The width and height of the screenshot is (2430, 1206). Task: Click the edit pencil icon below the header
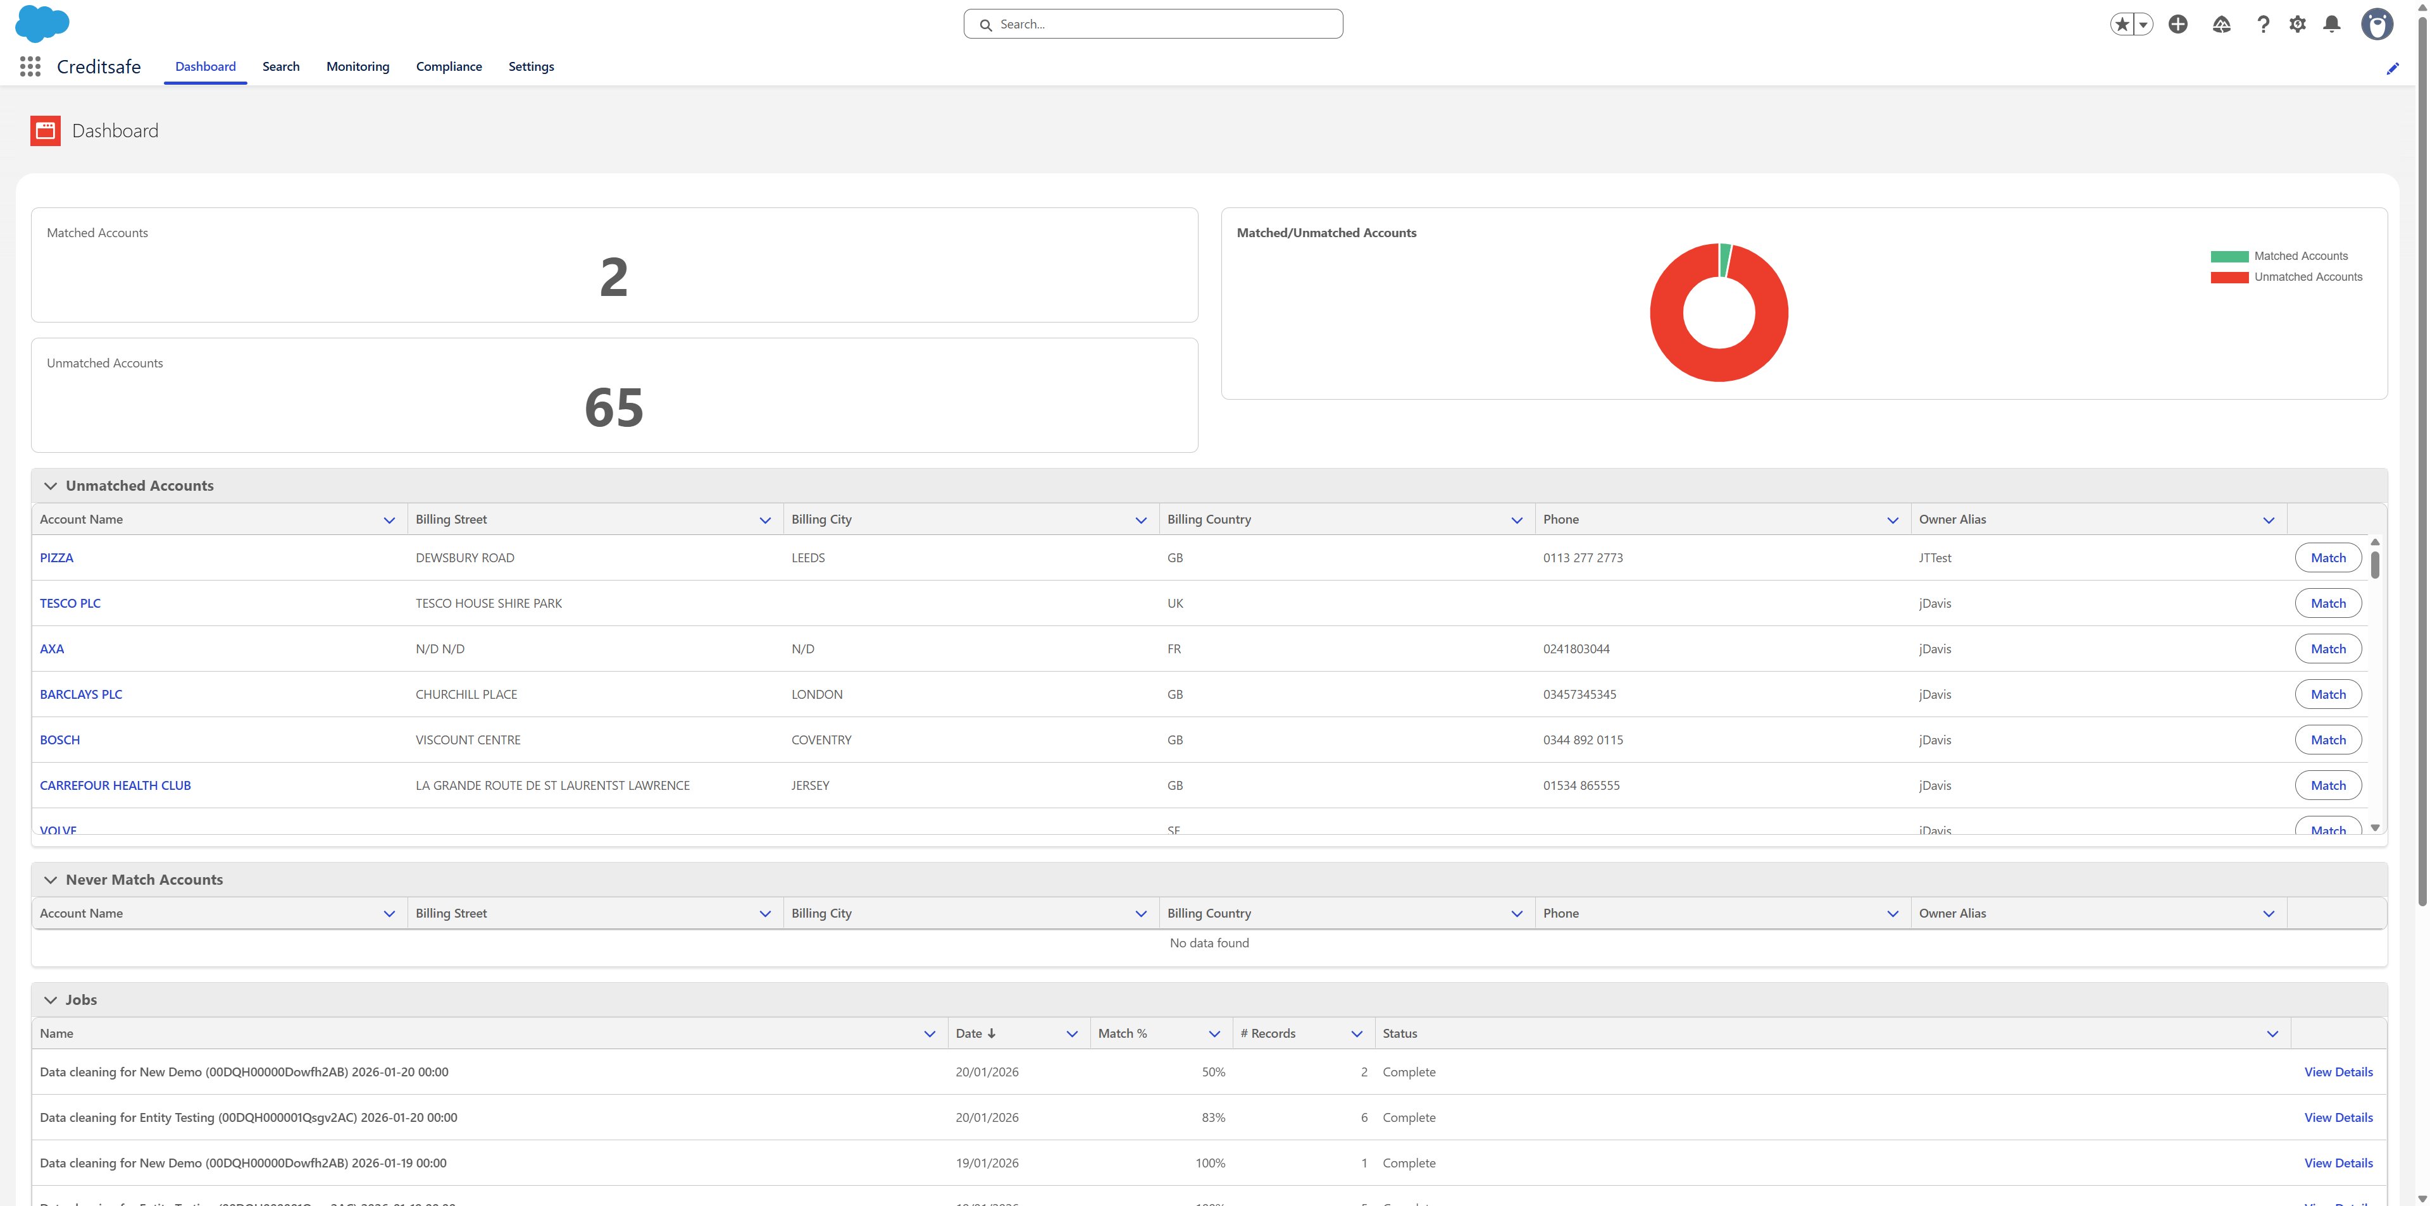click(x=2392, y=67)
